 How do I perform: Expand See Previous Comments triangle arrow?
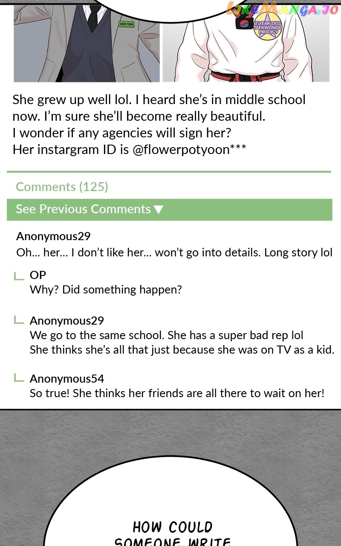pos(158,209)
